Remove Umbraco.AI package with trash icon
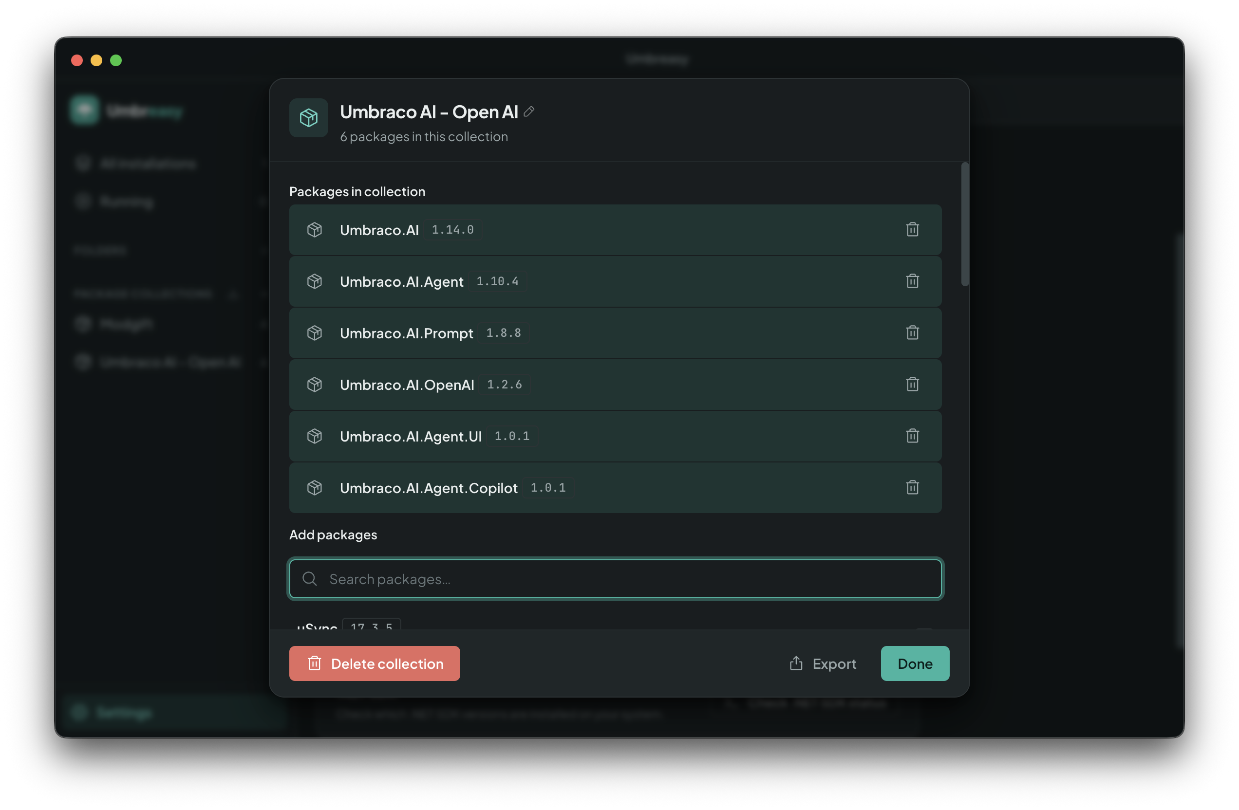1239x810 pixels. [912, 229]
